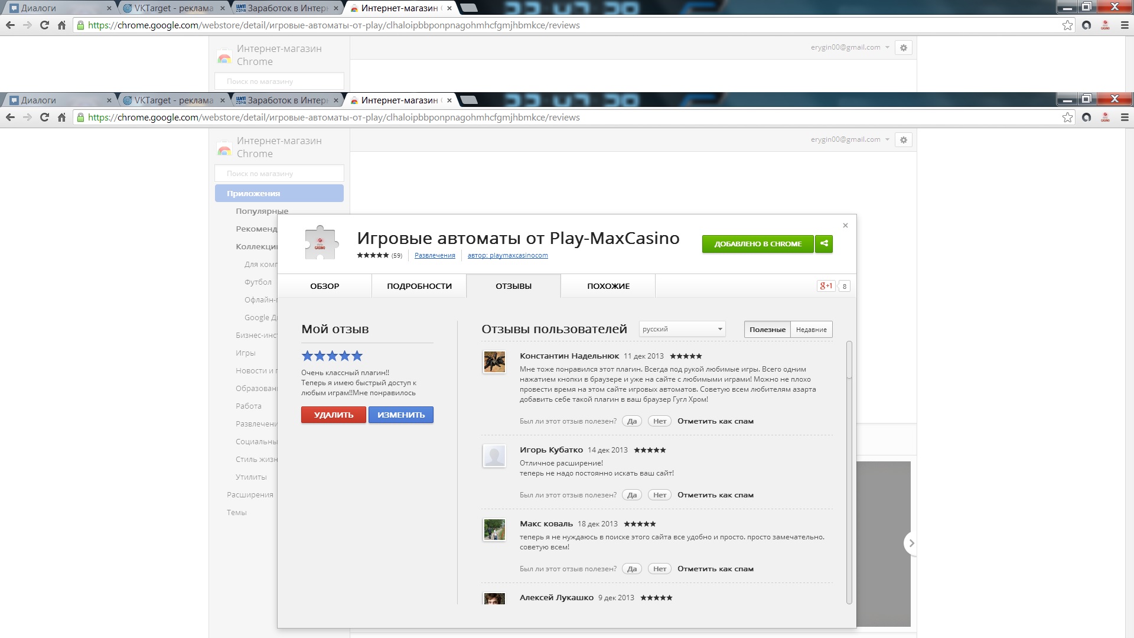Edit my review with ИЗМЕНИТЬ
The height and width of the screenshot is (638, 1134).
tap(401, 415)
